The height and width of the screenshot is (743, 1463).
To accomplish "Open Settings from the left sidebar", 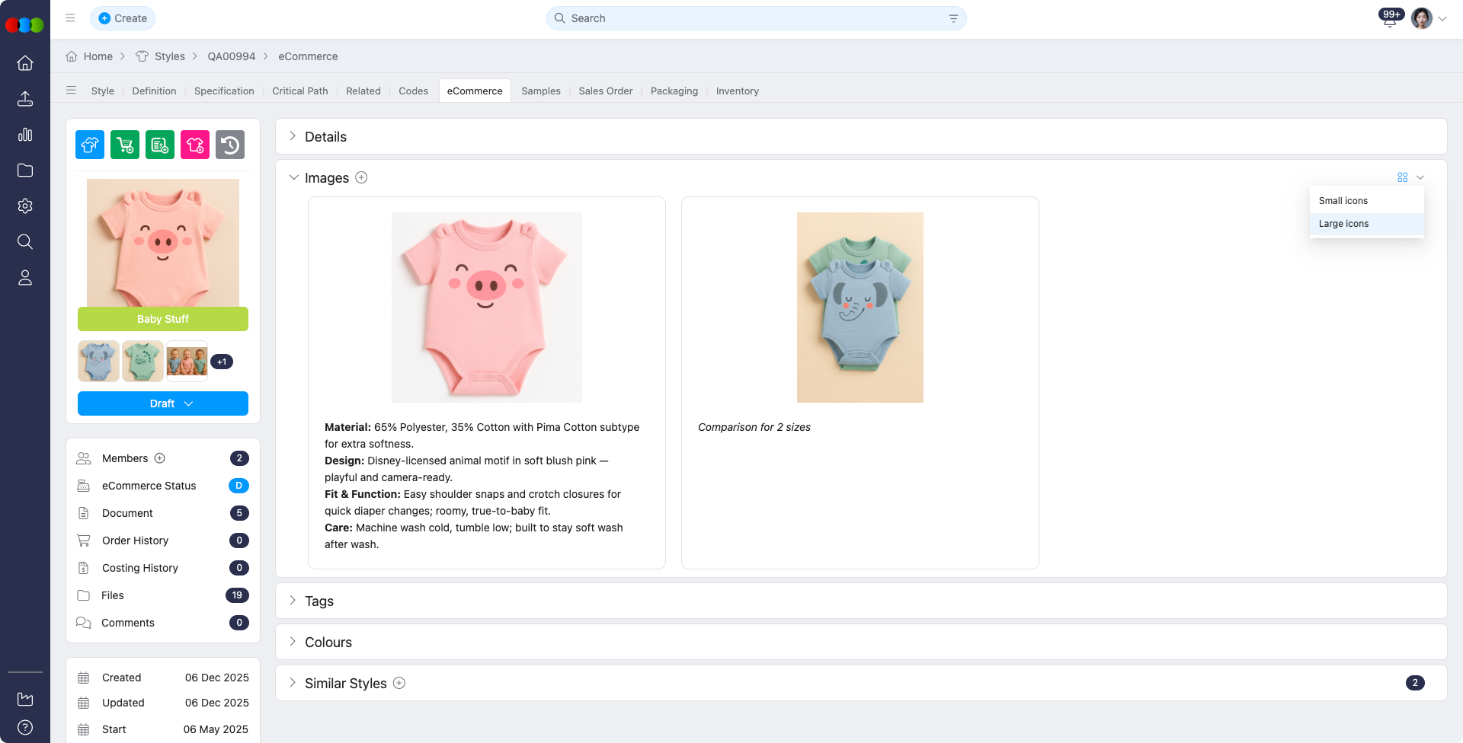I will (25, 206).
